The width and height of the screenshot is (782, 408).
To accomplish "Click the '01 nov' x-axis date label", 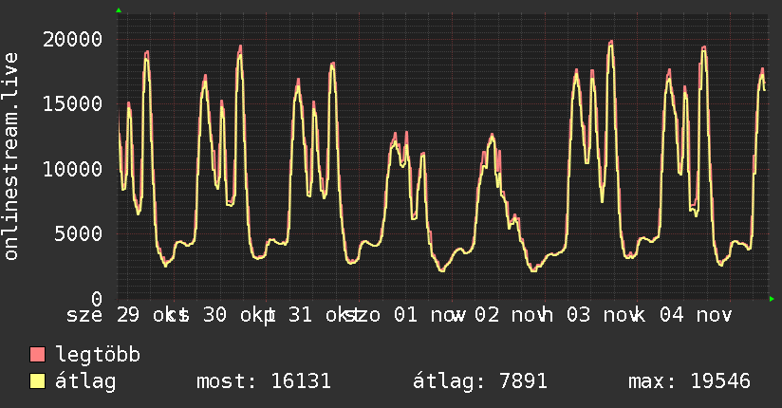I will coord(429,315).
